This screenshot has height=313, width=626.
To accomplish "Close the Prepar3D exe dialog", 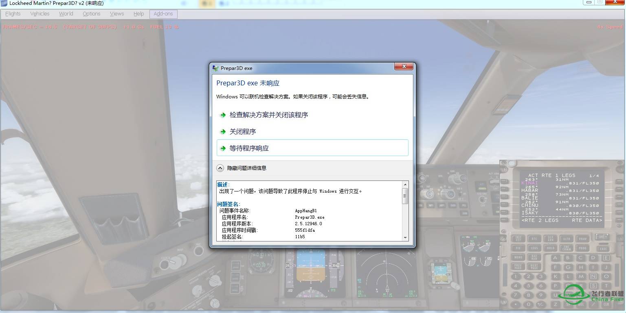I will click(404, 66).
